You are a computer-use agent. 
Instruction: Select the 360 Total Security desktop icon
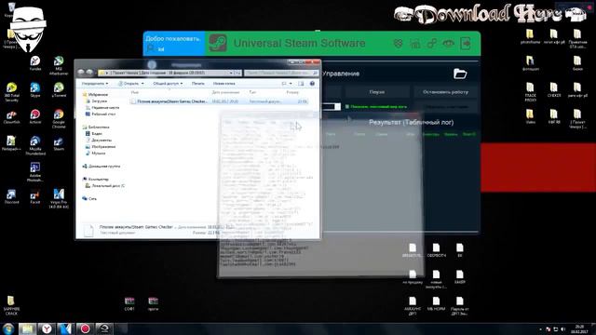[x=11, y=92]
